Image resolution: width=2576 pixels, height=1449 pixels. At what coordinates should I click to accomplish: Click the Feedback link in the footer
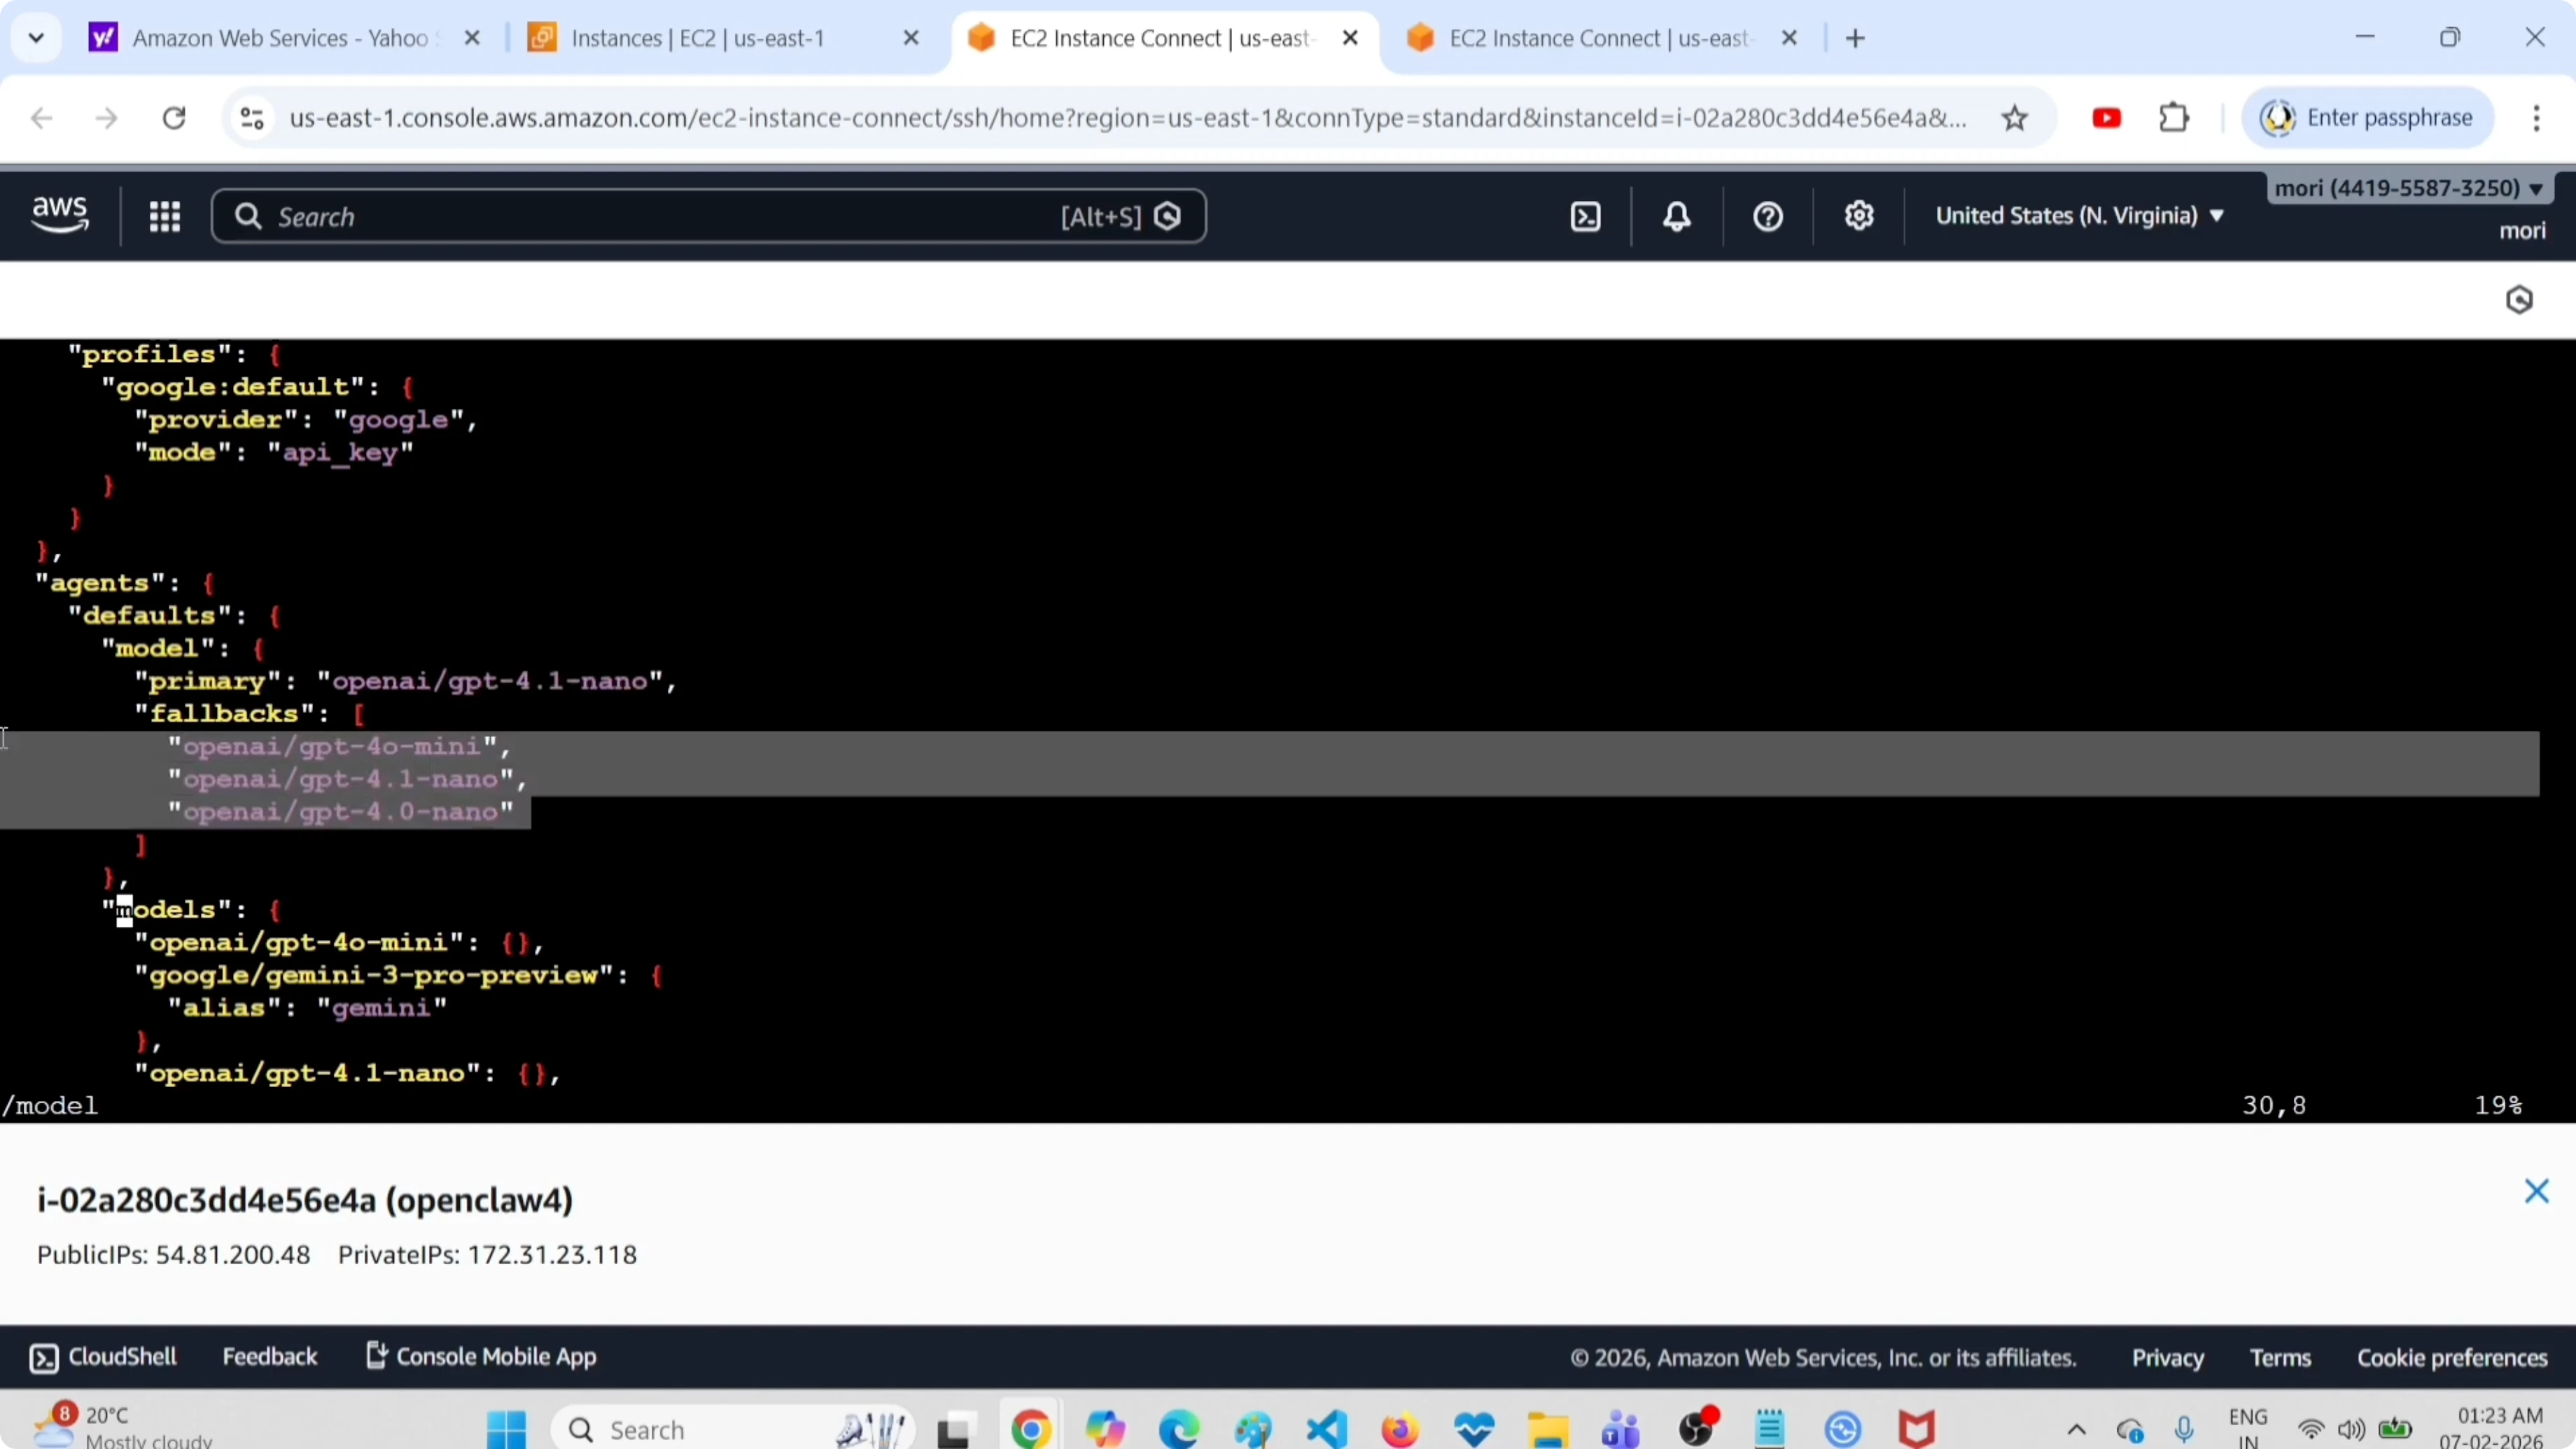270,1356
